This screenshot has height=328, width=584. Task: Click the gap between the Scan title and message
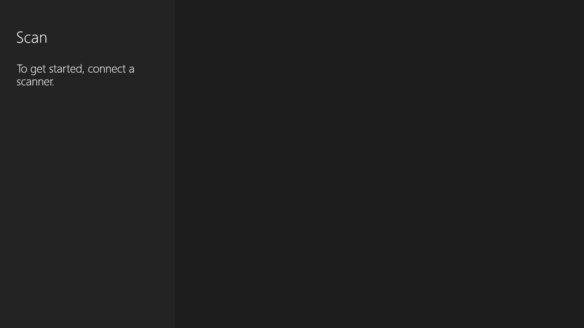tap(76, 54)
